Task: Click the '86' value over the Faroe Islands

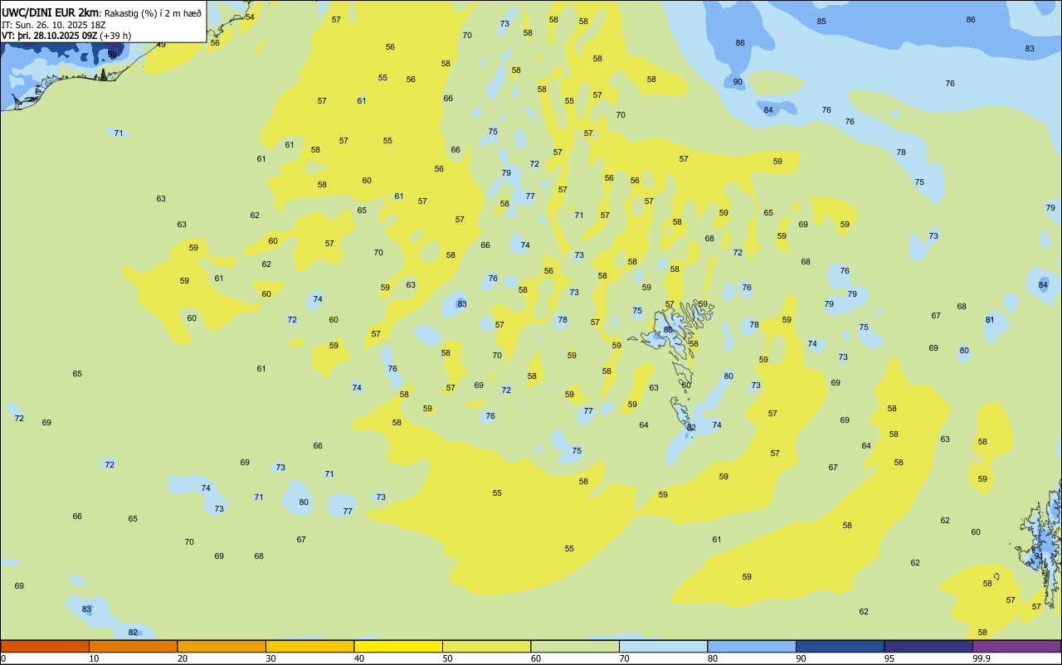Action: click(x=668, y=330)
